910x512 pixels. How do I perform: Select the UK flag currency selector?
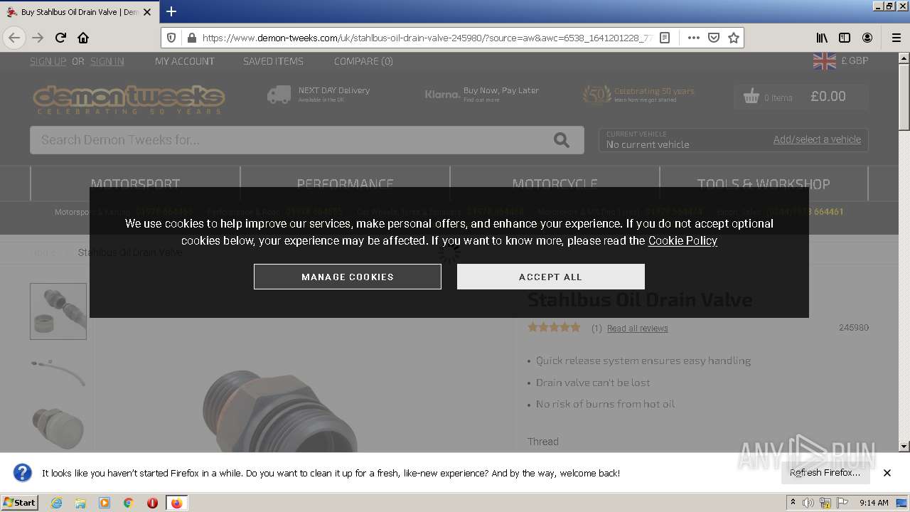click(825, 61)
